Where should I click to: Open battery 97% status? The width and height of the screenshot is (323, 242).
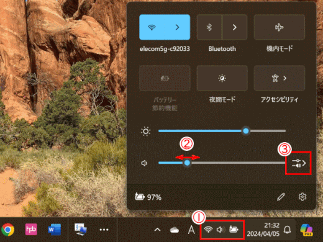[148, 197]
